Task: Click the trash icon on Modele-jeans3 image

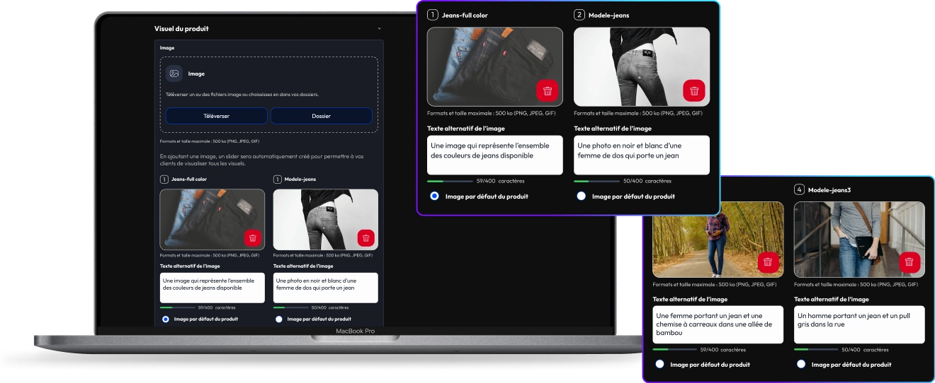Action: [x=909, y=263]
